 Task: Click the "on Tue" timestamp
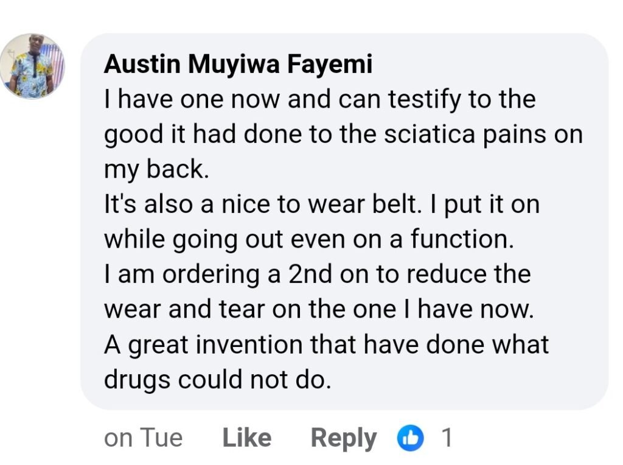tap(144, 438)
